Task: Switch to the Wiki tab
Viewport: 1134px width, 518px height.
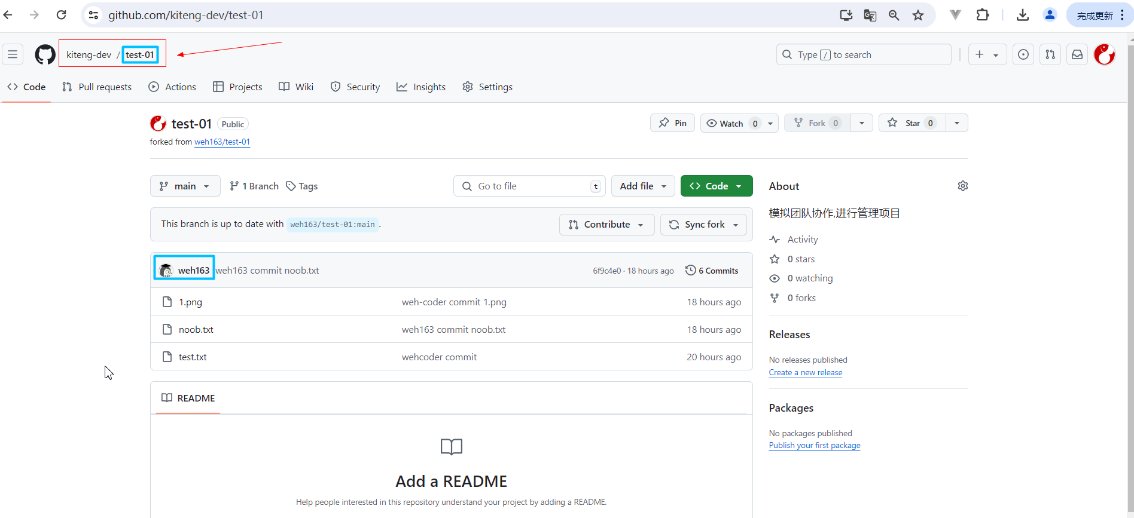Action: [296, 87]
